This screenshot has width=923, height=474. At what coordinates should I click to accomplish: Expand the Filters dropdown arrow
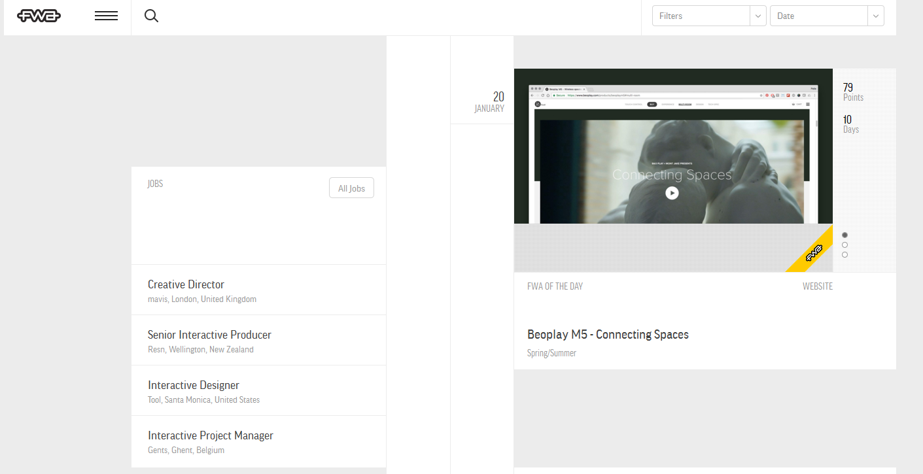point(758,16)
